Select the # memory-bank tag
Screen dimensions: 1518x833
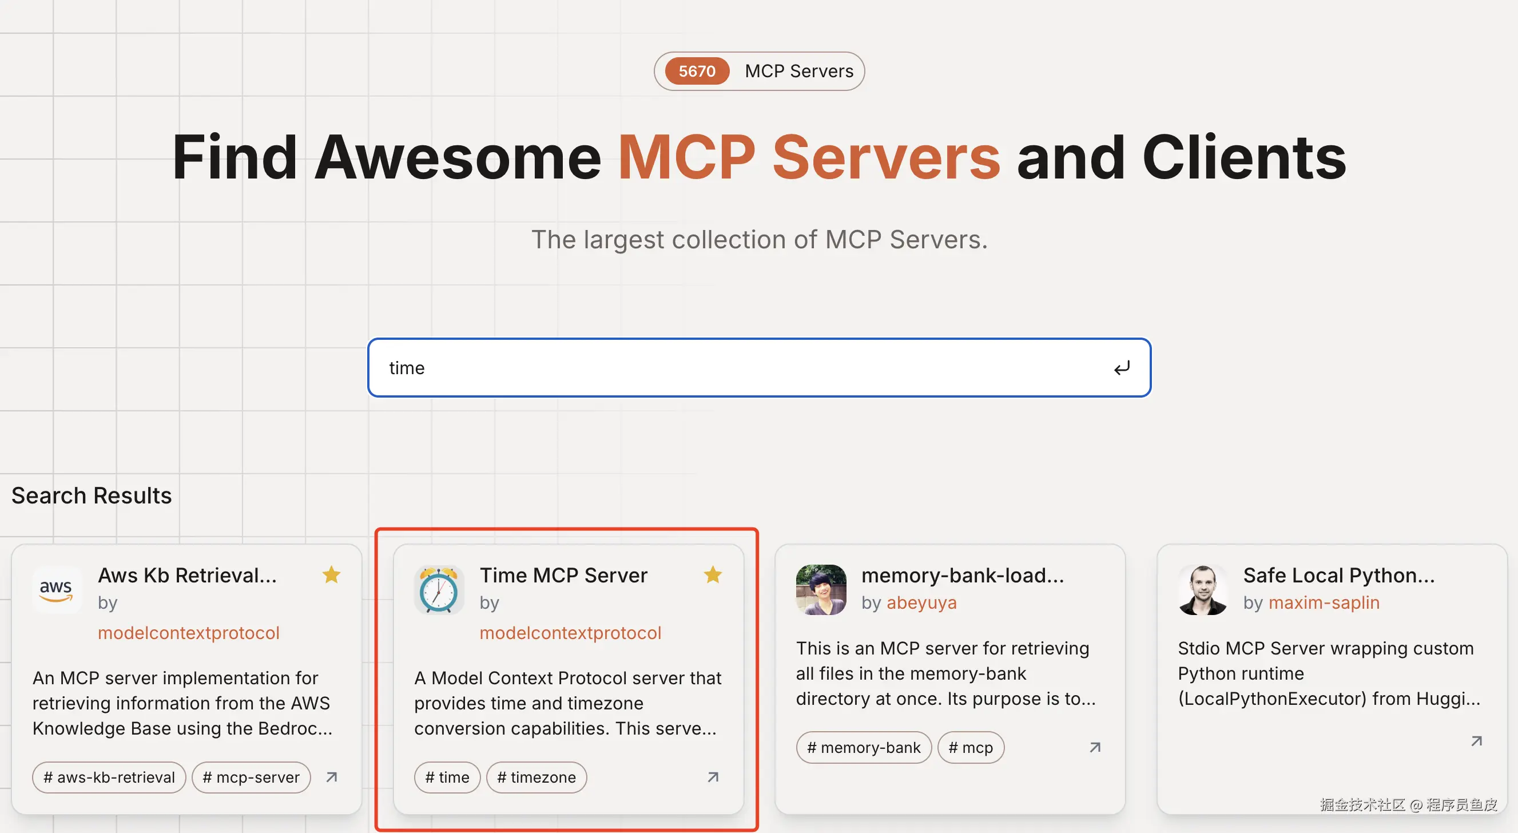click(x=863, y=748)
